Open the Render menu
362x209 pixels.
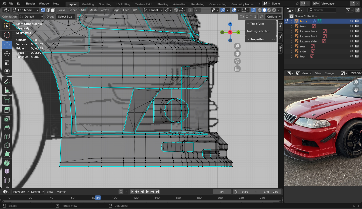pos(31,4)
